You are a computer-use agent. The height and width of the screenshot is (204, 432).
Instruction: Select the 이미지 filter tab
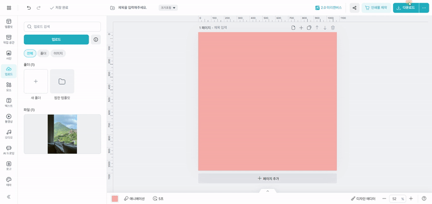tap(58, 53)
